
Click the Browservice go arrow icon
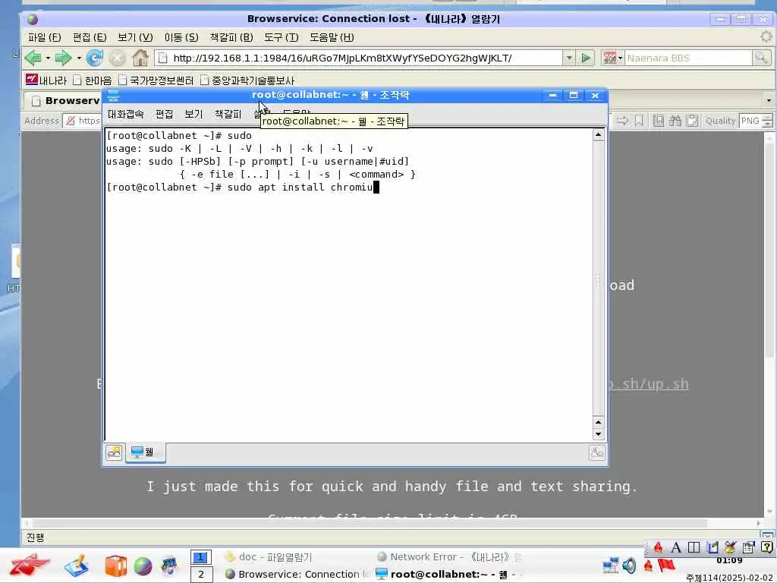[622, 121]
